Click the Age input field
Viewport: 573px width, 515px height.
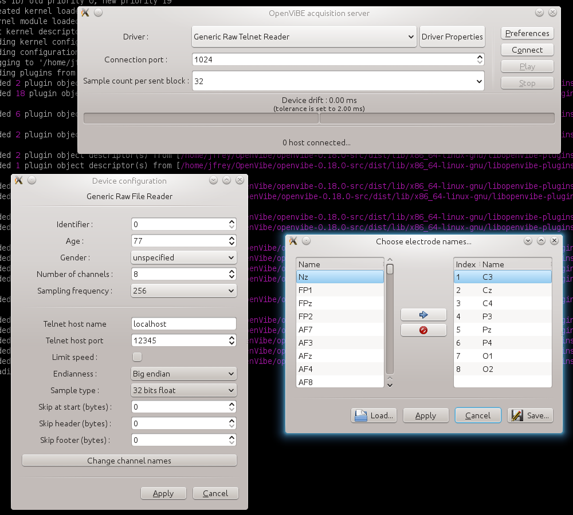pyautogui.click(x=179, y=241)
